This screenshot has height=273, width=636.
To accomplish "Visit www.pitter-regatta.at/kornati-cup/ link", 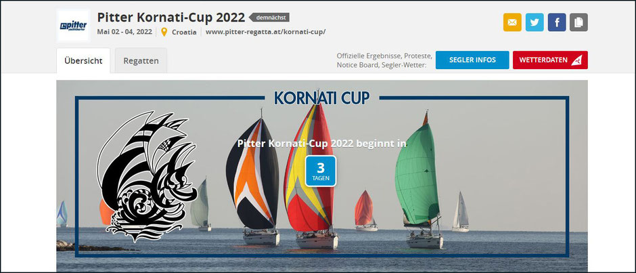I will point(266,32).
